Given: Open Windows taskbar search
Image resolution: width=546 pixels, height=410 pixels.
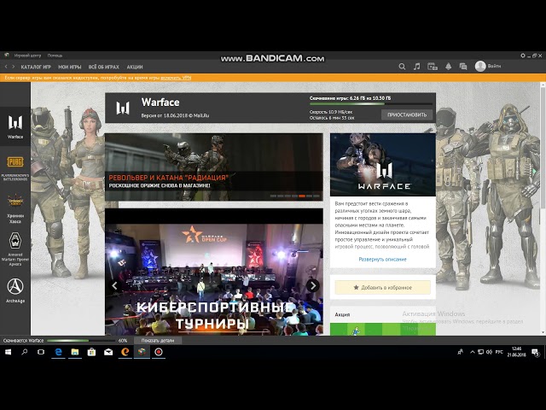Looking at the screenshot, I should [25, 352].
